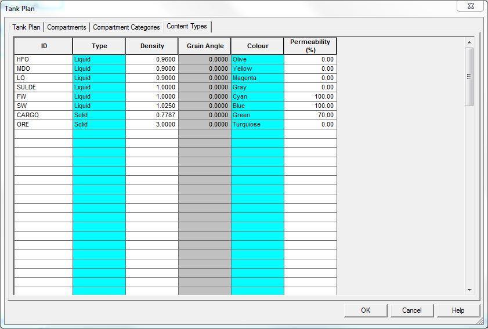Edit the MDO density 0.9000

tap(152, 69)
